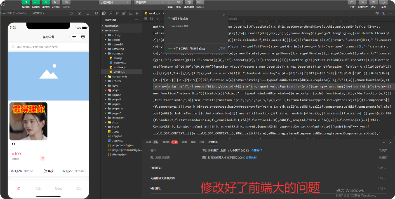Close the 代码上传成功 notification popup
Image resolution: width=395 pixels, height=199 pixels.
pos(224,14)
